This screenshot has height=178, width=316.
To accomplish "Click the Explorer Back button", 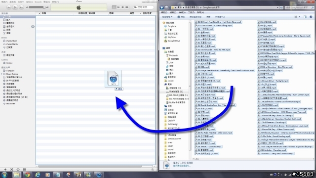I will pyautogui.click(x=162, y=8).
